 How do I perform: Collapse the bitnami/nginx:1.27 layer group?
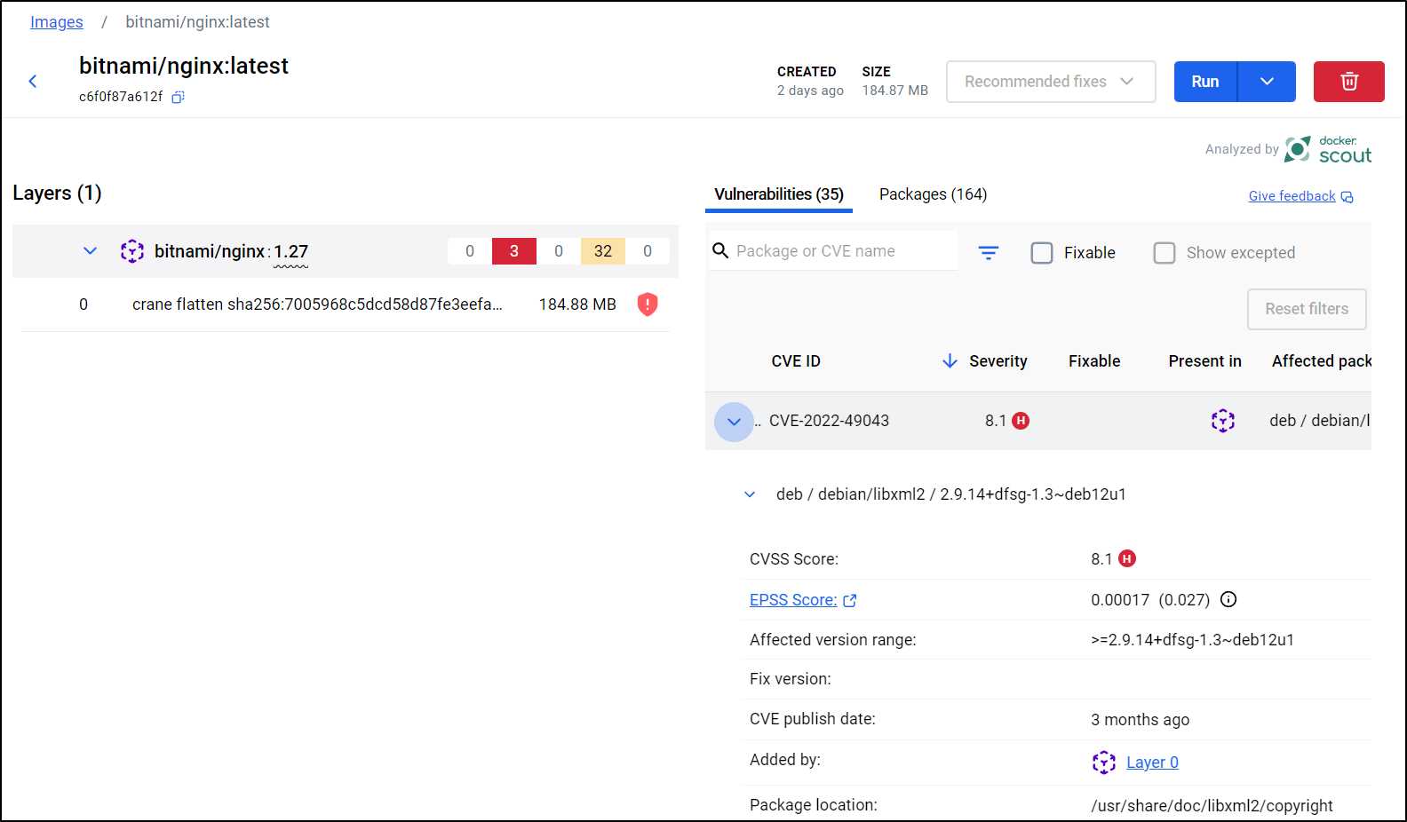[x=90, y=251]
